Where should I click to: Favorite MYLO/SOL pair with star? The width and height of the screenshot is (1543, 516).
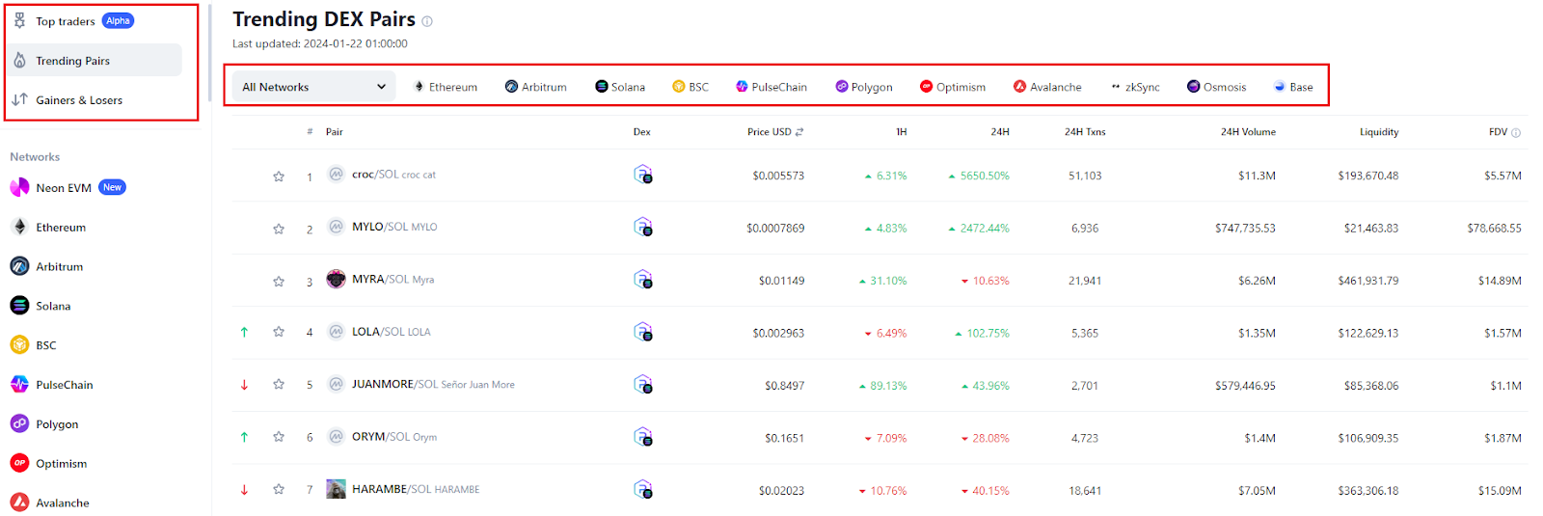[279, 229]
